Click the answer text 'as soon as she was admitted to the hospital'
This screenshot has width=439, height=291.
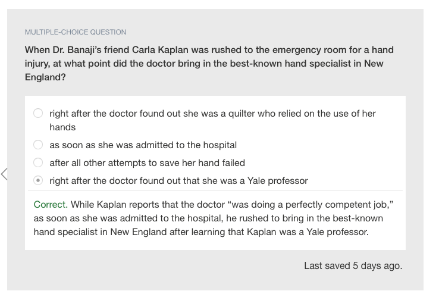(143, 145)
